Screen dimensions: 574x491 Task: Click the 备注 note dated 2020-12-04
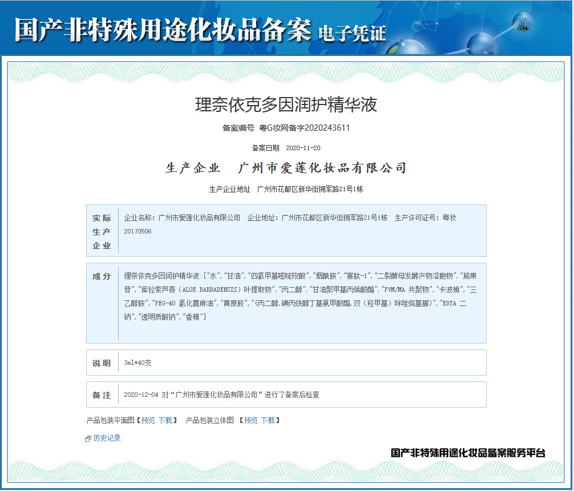221,395
